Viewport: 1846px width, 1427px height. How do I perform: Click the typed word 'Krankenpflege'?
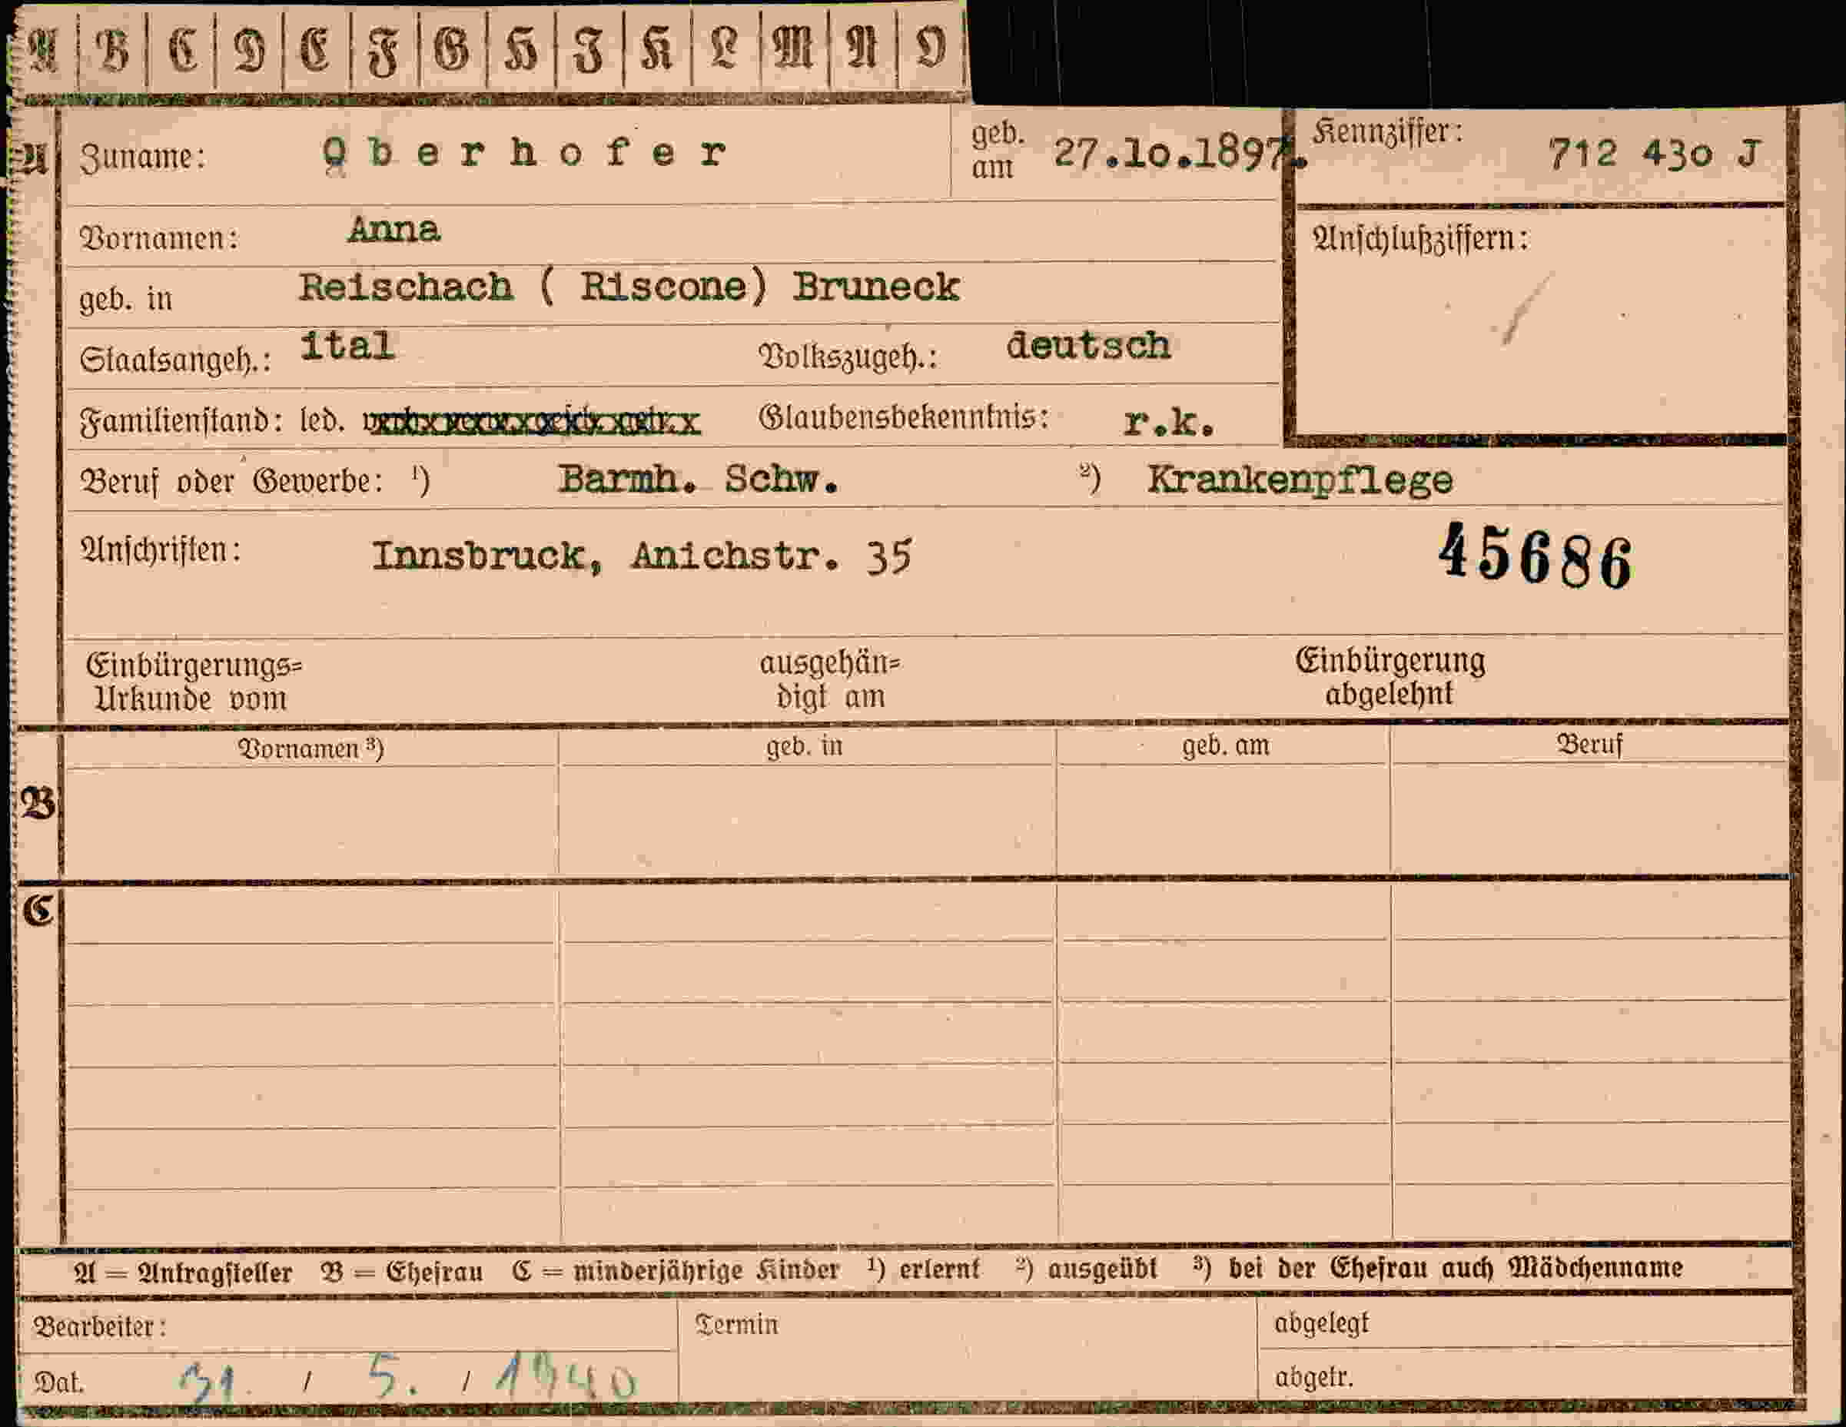point(1300,481)
